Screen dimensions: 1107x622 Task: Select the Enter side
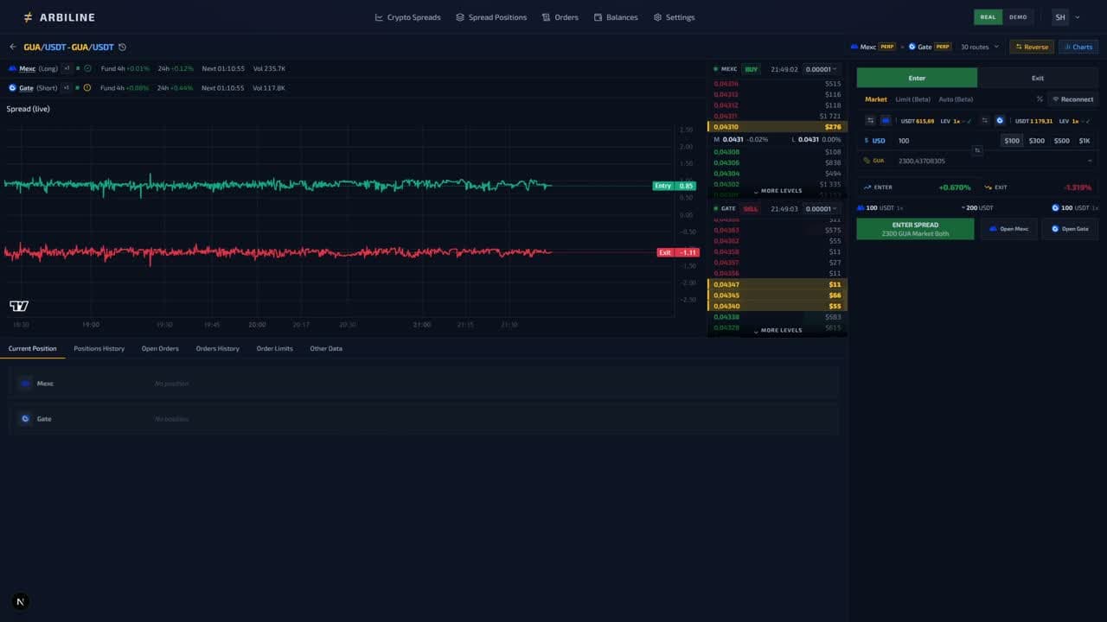(917, 78)
